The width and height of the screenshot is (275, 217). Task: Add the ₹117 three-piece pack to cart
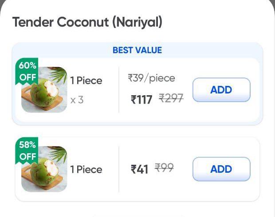221,90
